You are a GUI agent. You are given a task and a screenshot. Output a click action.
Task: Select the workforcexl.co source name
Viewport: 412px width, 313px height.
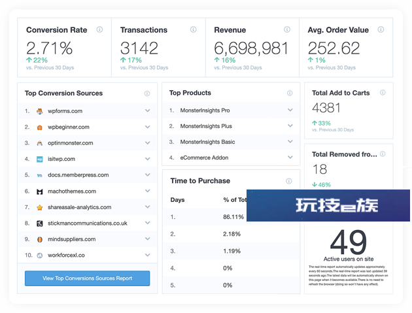[66, 255]
